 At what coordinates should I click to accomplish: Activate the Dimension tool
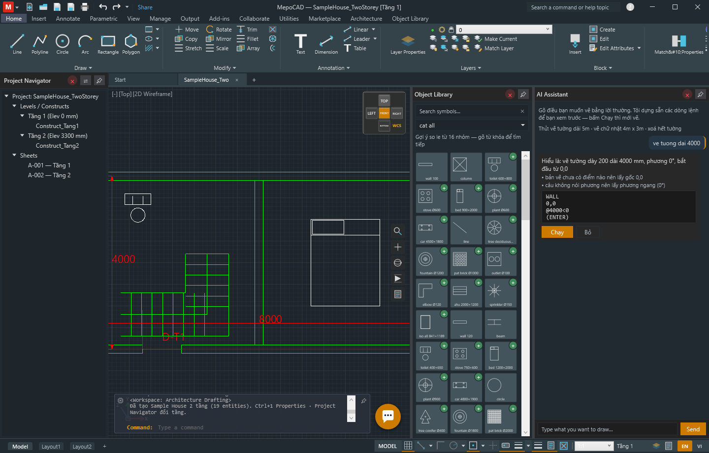tap(326, 43)
